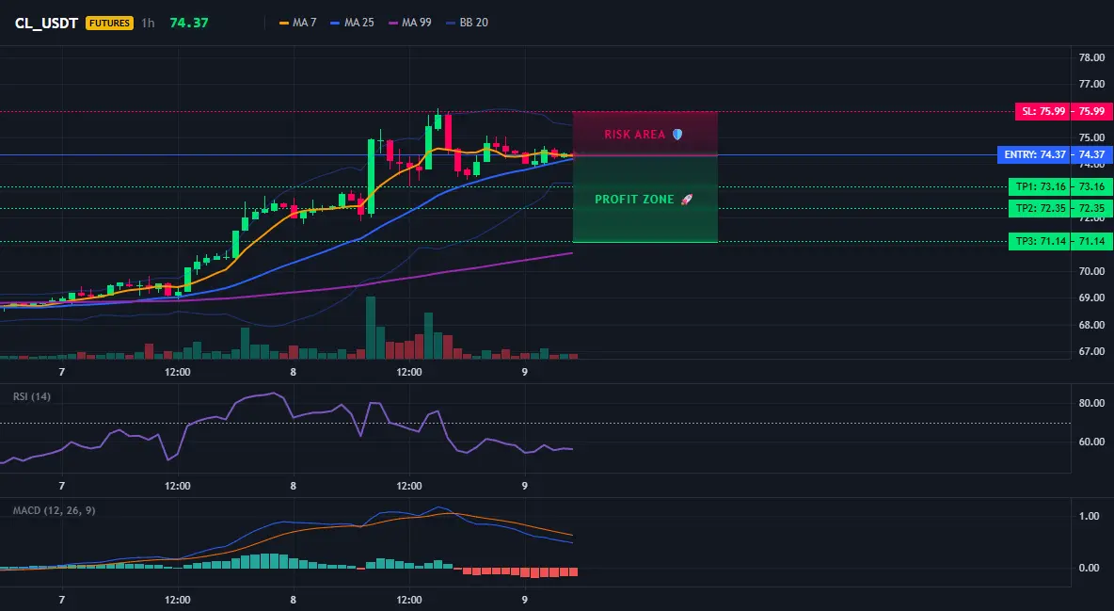Click the RSI (14) indicator label
1114x611 pixels.
(x=32, y=396)
